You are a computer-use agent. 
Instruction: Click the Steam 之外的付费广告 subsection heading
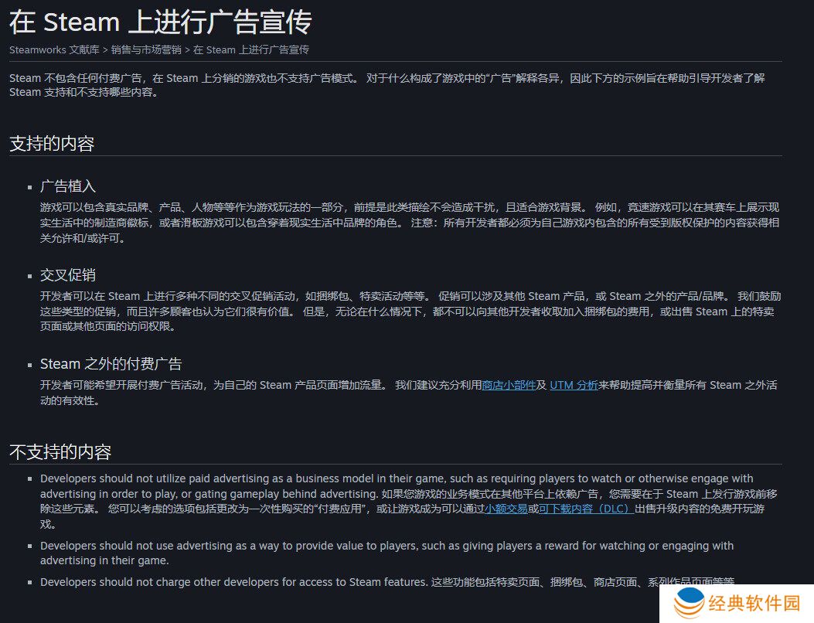111,364
